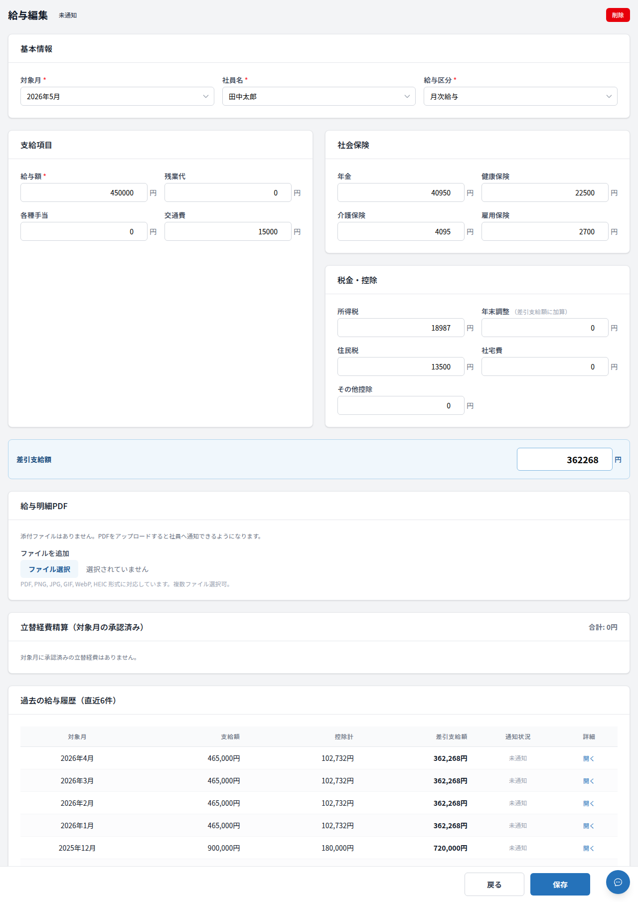Click the ファイル選択 button
The height and width of the screenshot is (902, 638).
coord(49,569)
